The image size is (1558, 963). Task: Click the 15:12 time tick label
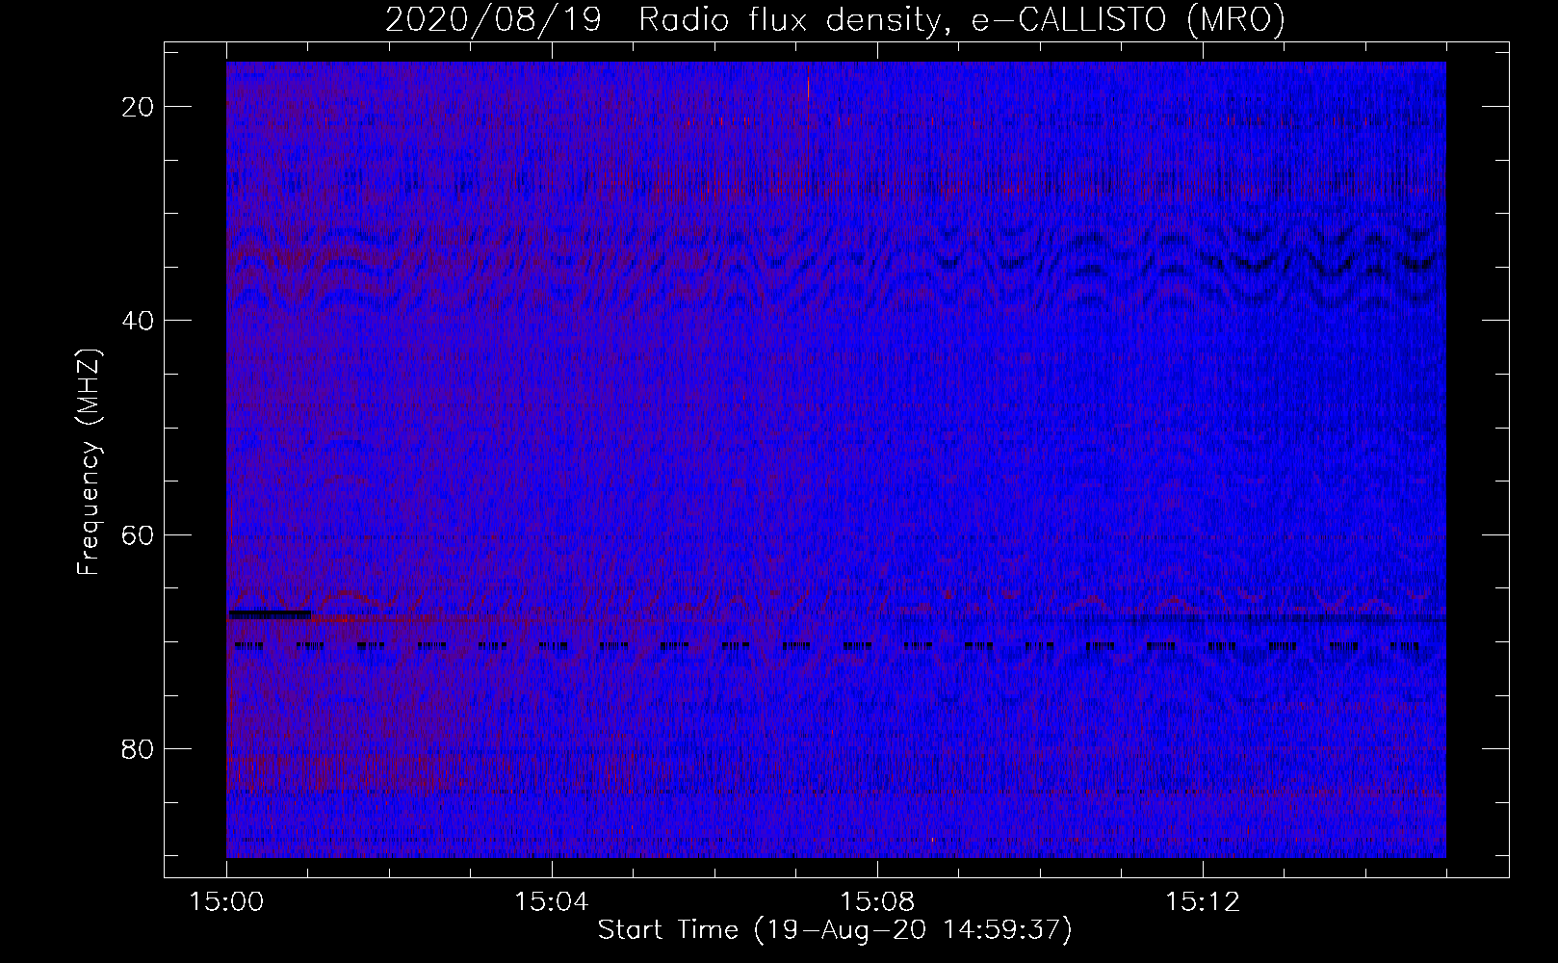point(1202,902)
